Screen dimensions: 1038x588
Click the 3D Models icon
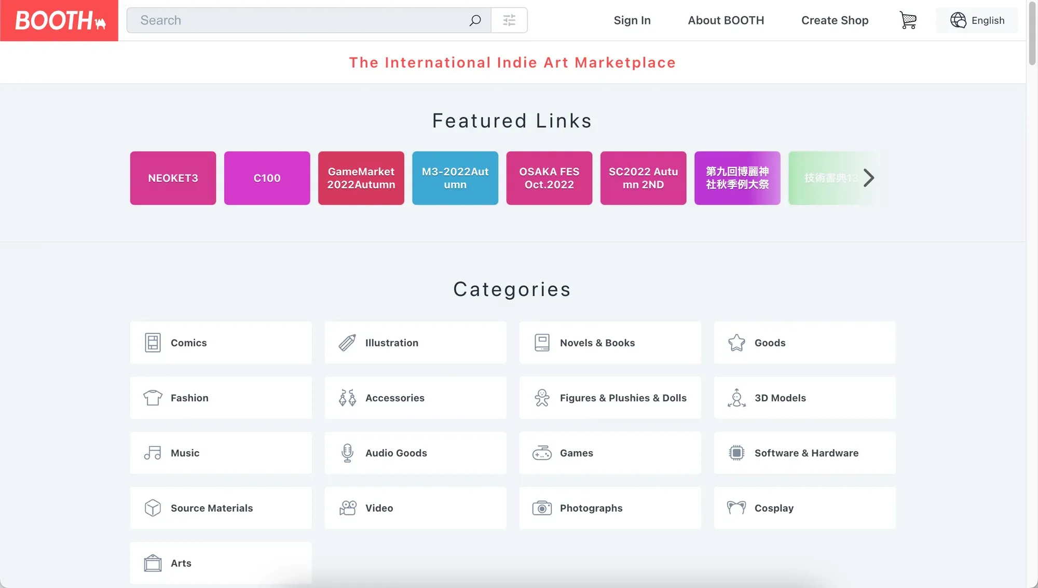[x=736, y=398]
